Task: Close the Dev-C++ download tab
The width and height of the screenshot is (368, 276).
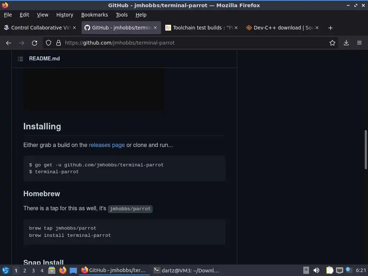Action: 317,28
